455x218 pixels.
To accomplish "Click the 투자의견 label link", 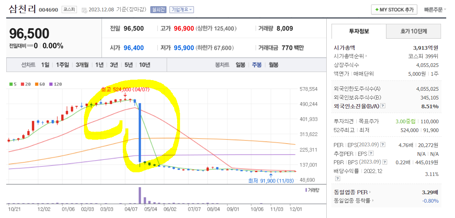I will (344, 121).
